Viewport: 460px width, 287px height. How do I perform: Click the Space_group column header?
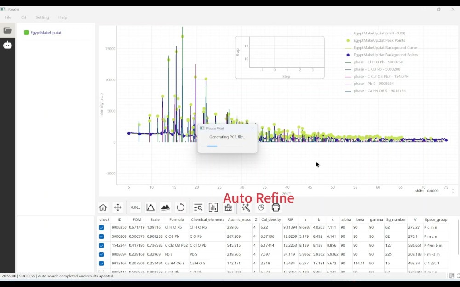[436, 219]
